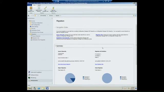Follow the View Migration Jobs link
164x92 pixels.
(99, 64)
